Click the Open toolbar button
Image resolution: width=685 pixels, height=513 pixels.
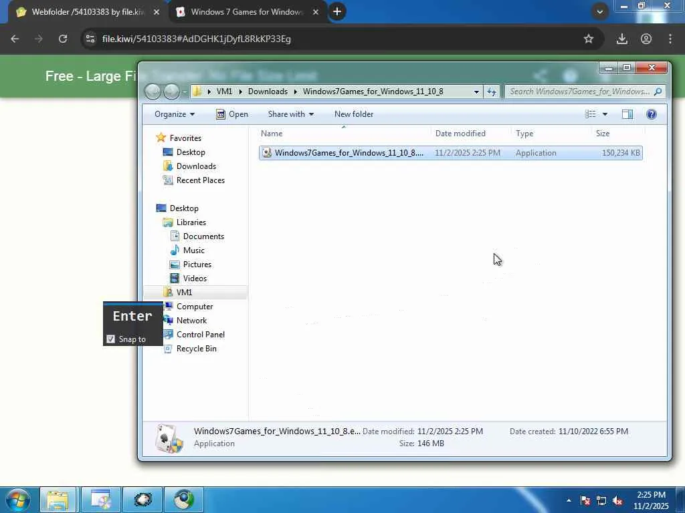pos(232,114)
